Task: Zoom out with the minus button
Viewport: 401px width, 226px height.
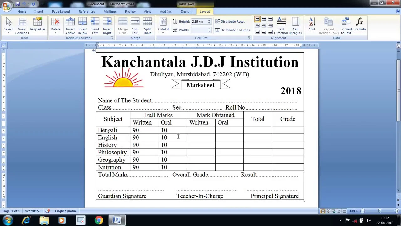Action: 362,211
